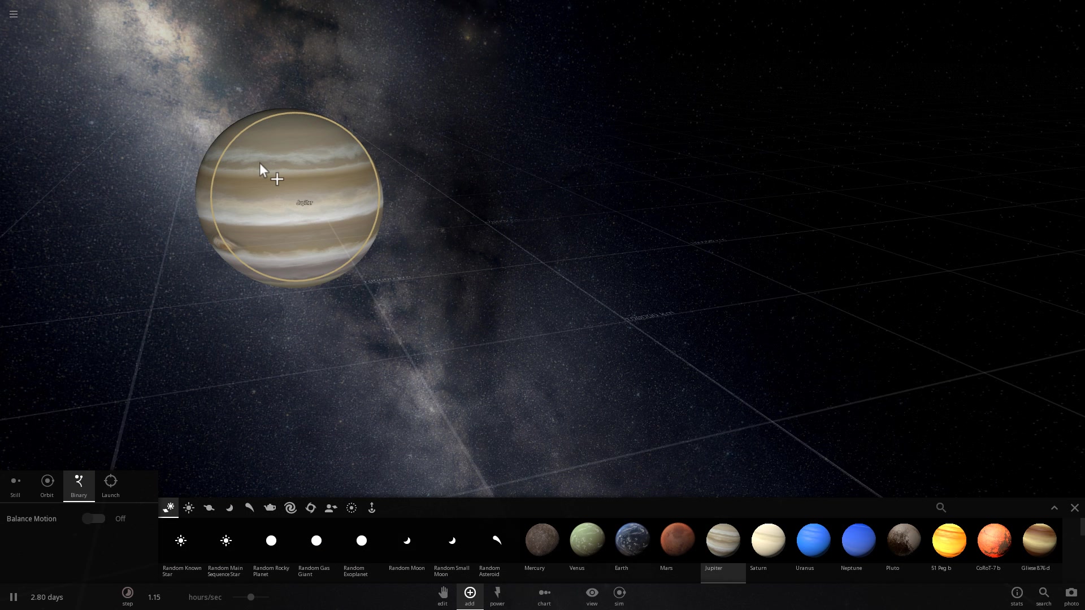Choose Random Rocky Planet
The image size is (1085, 610).
pos(271,551)
